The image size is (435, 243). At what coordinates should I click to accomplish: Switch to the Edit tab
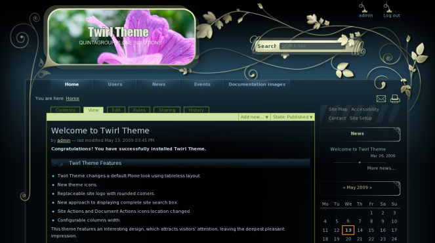coord(116,110)
